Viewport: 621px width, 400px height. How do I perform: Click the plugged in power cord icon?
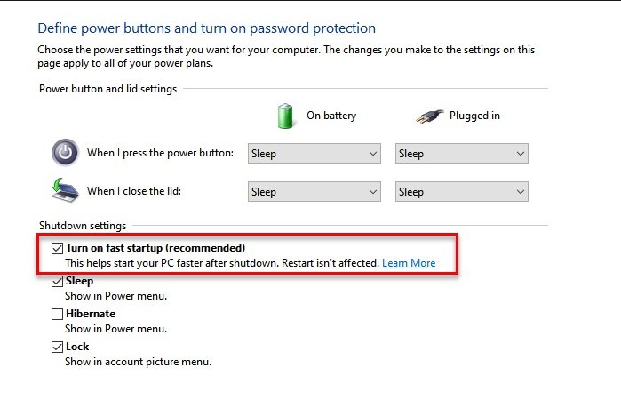(431, 116)
